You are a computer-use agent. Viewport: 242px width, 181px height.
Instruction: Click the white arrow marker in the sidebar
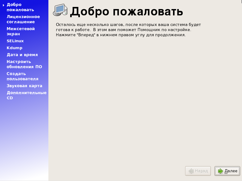3,5
